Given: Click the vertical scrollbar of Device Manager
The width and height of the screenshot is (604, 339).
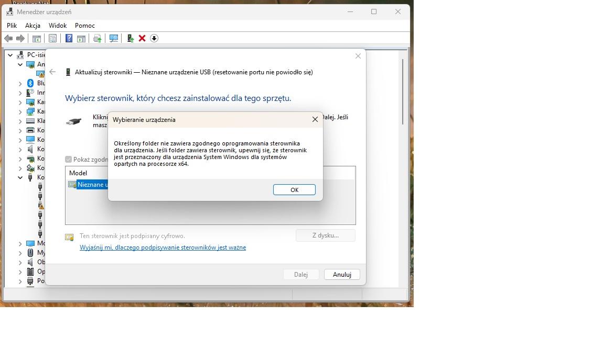Looking at the screenshot, I should point(402,92).
